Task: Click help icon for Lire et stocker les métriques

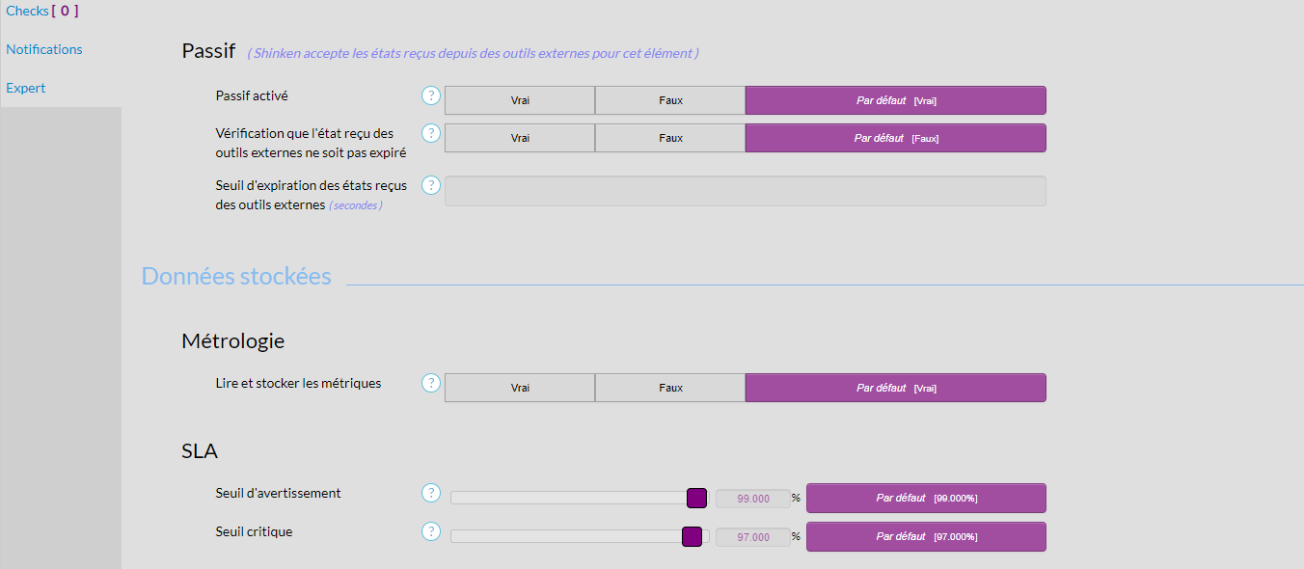Action: pyautogui.click(x=431, y=384)
